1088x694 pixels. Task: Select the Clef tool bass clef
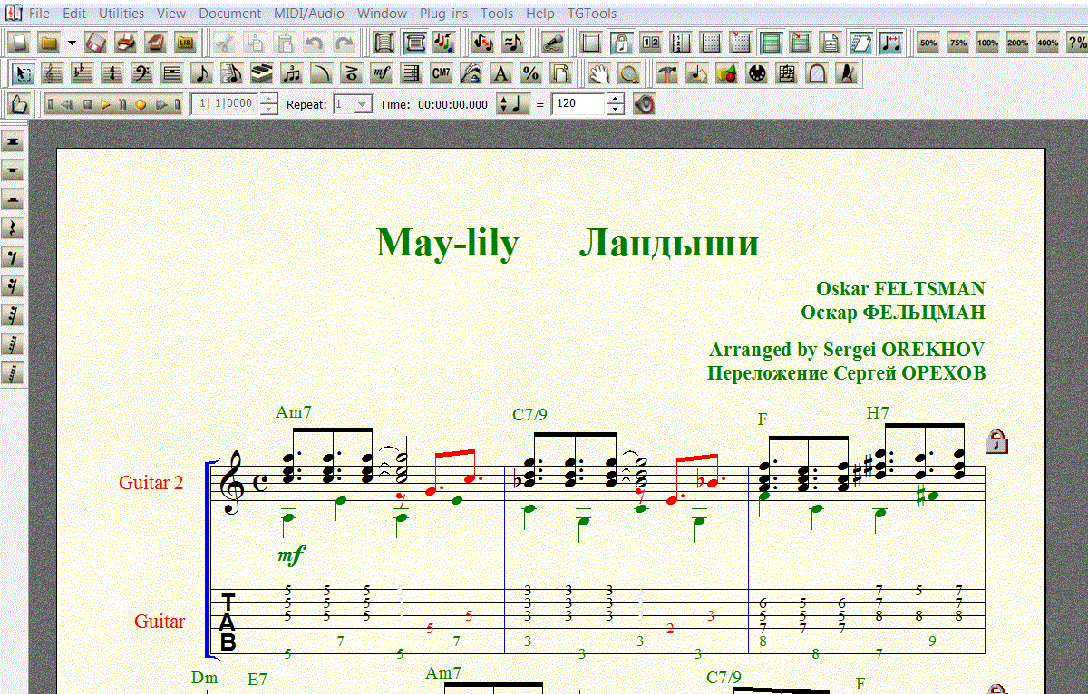point(142,73)
